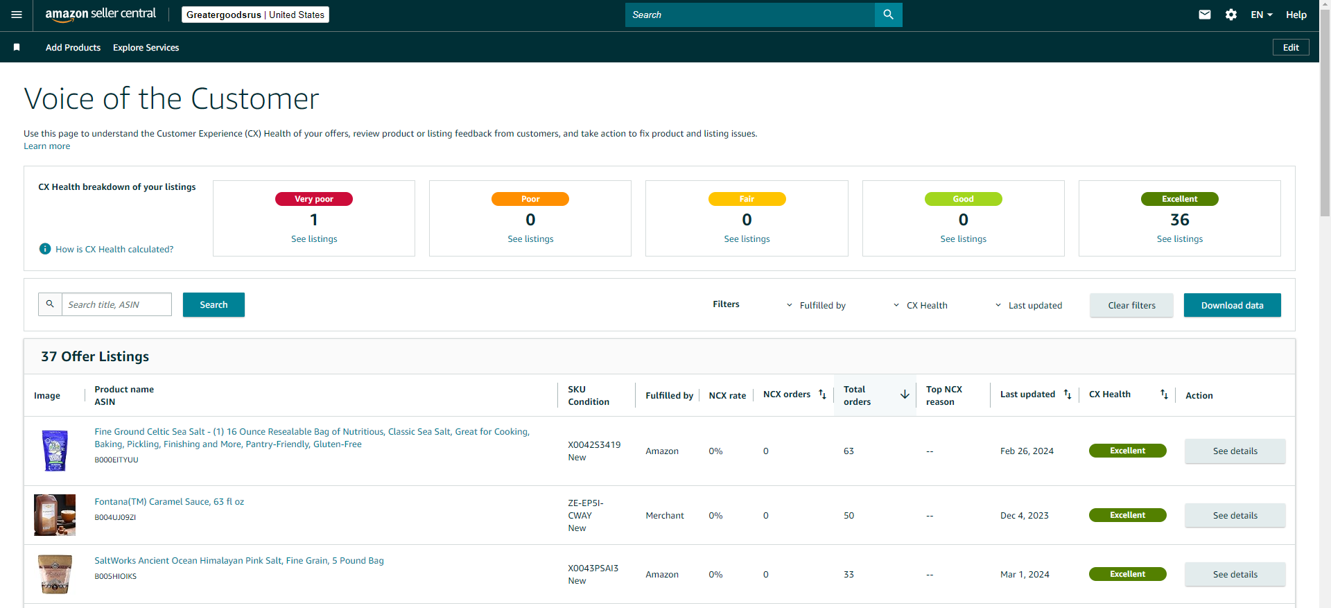The width and height of the screenshot is (1331, 608).
Task: Click the Very poor red badge
Action: tap(314, 199)
